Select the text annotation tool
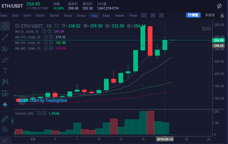228x144 pixels. [5, 71]
